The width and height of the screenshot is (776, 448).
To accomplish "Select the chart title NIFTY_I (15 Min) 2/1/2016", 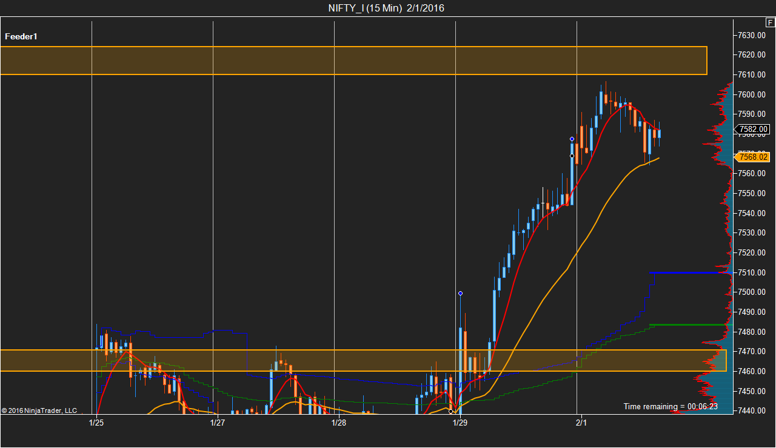I will coord(386,8).
